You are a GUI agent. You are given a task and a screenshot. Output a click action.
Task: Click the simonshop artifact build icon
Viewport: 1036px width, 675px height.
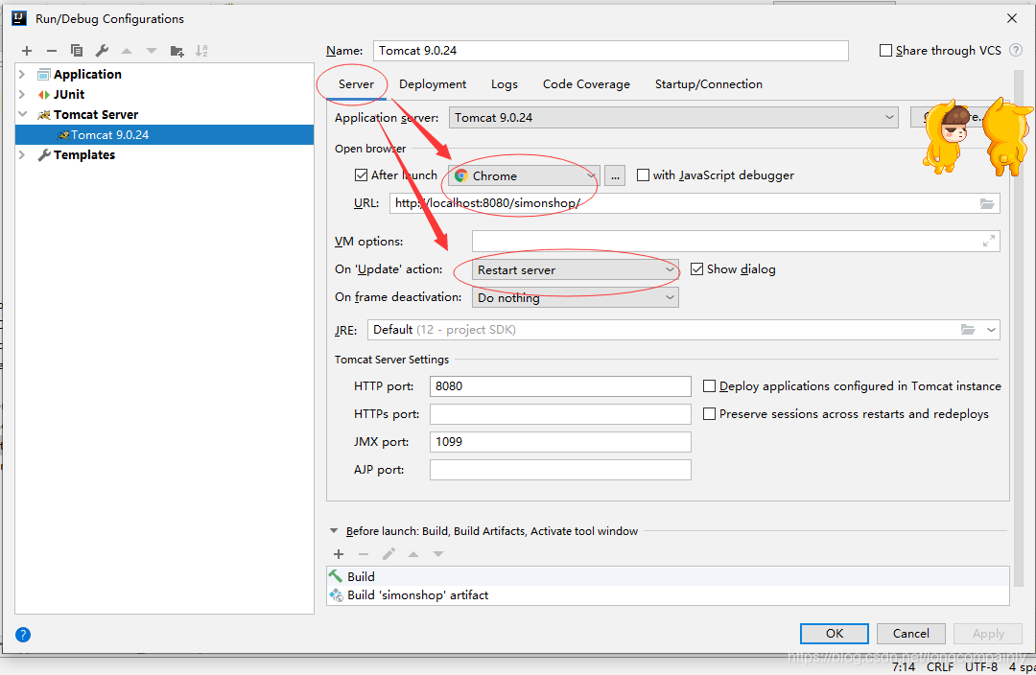(337, 595)
